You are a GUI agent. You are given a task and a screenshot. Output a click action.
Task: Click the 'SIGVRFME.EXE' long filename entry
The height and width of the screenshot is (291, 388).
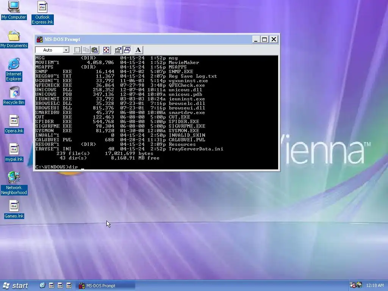(x=187, y=126)
